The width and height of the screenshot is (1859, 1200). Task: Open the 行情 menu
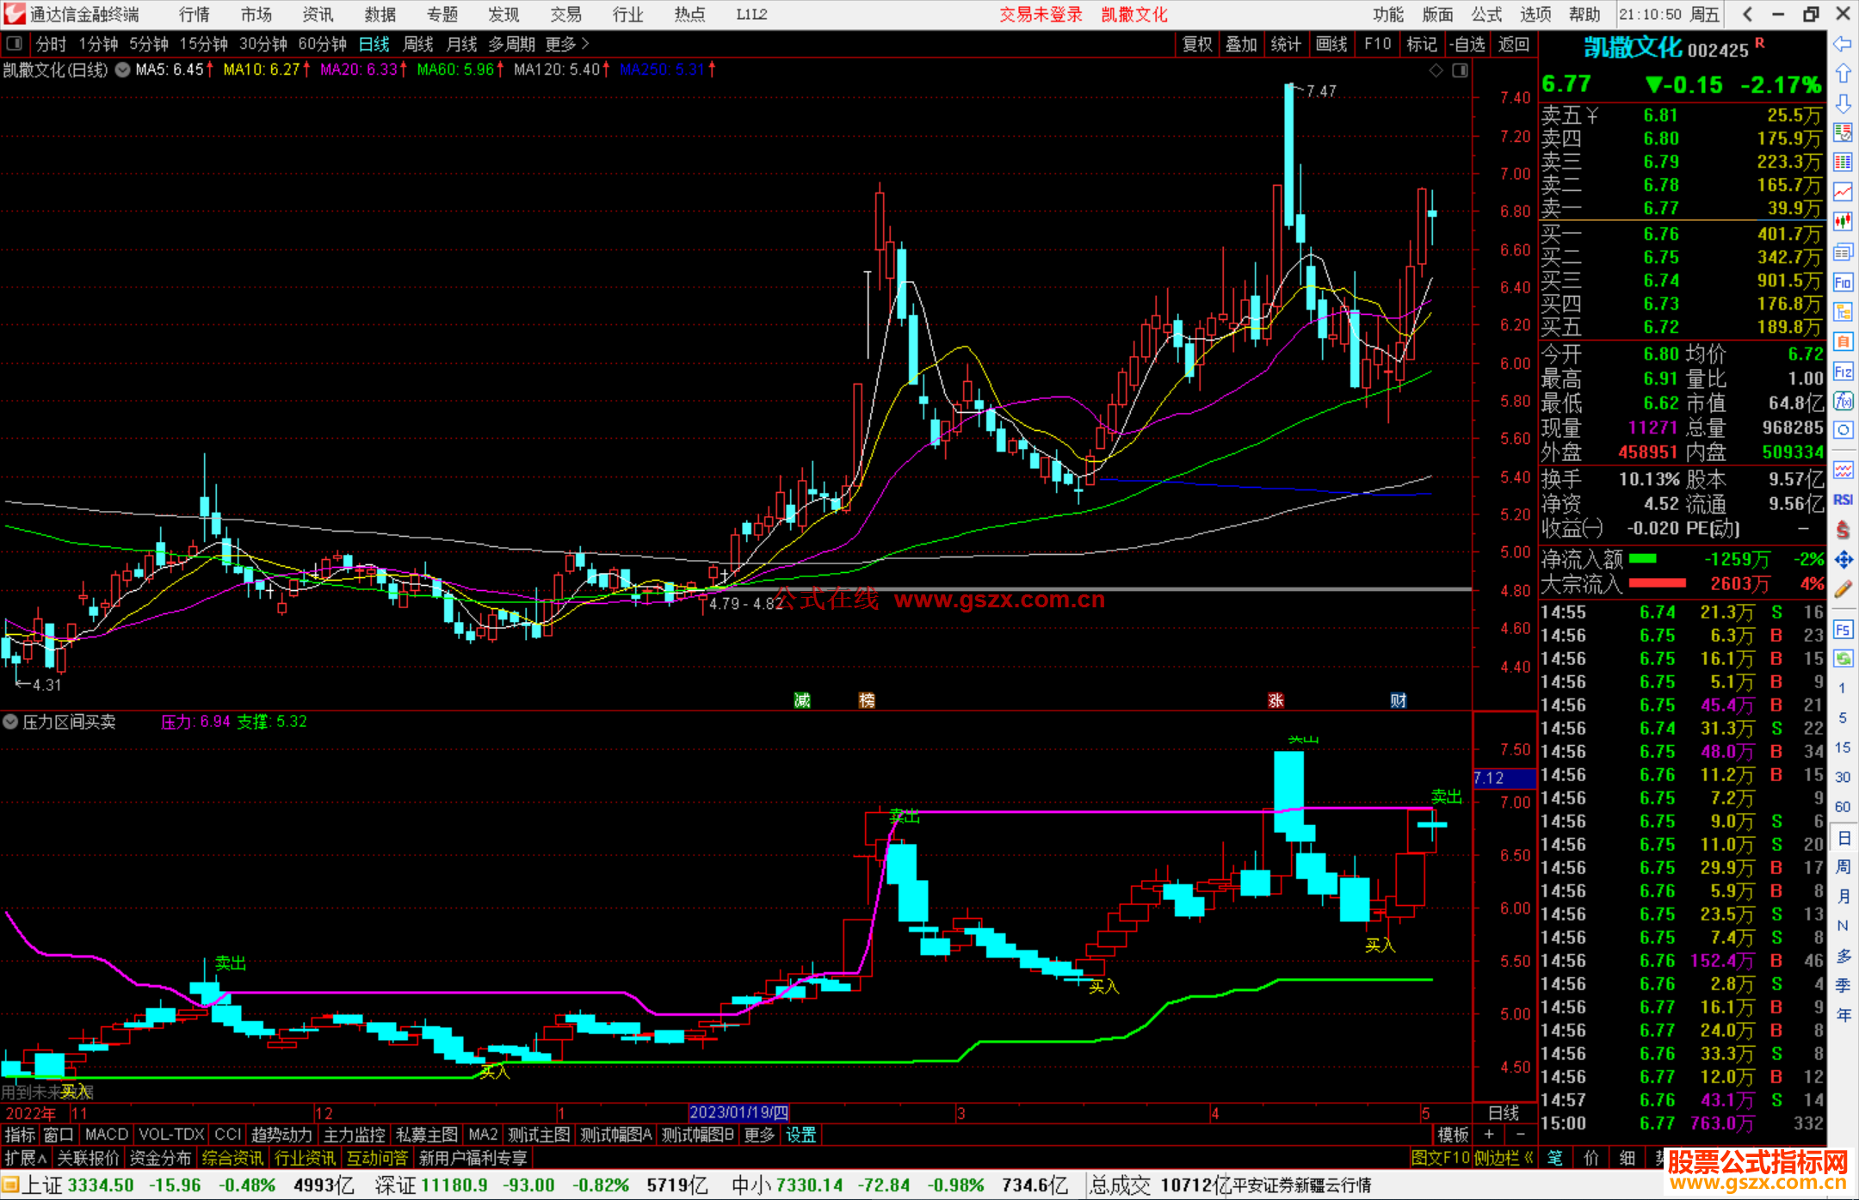point(194,15)
